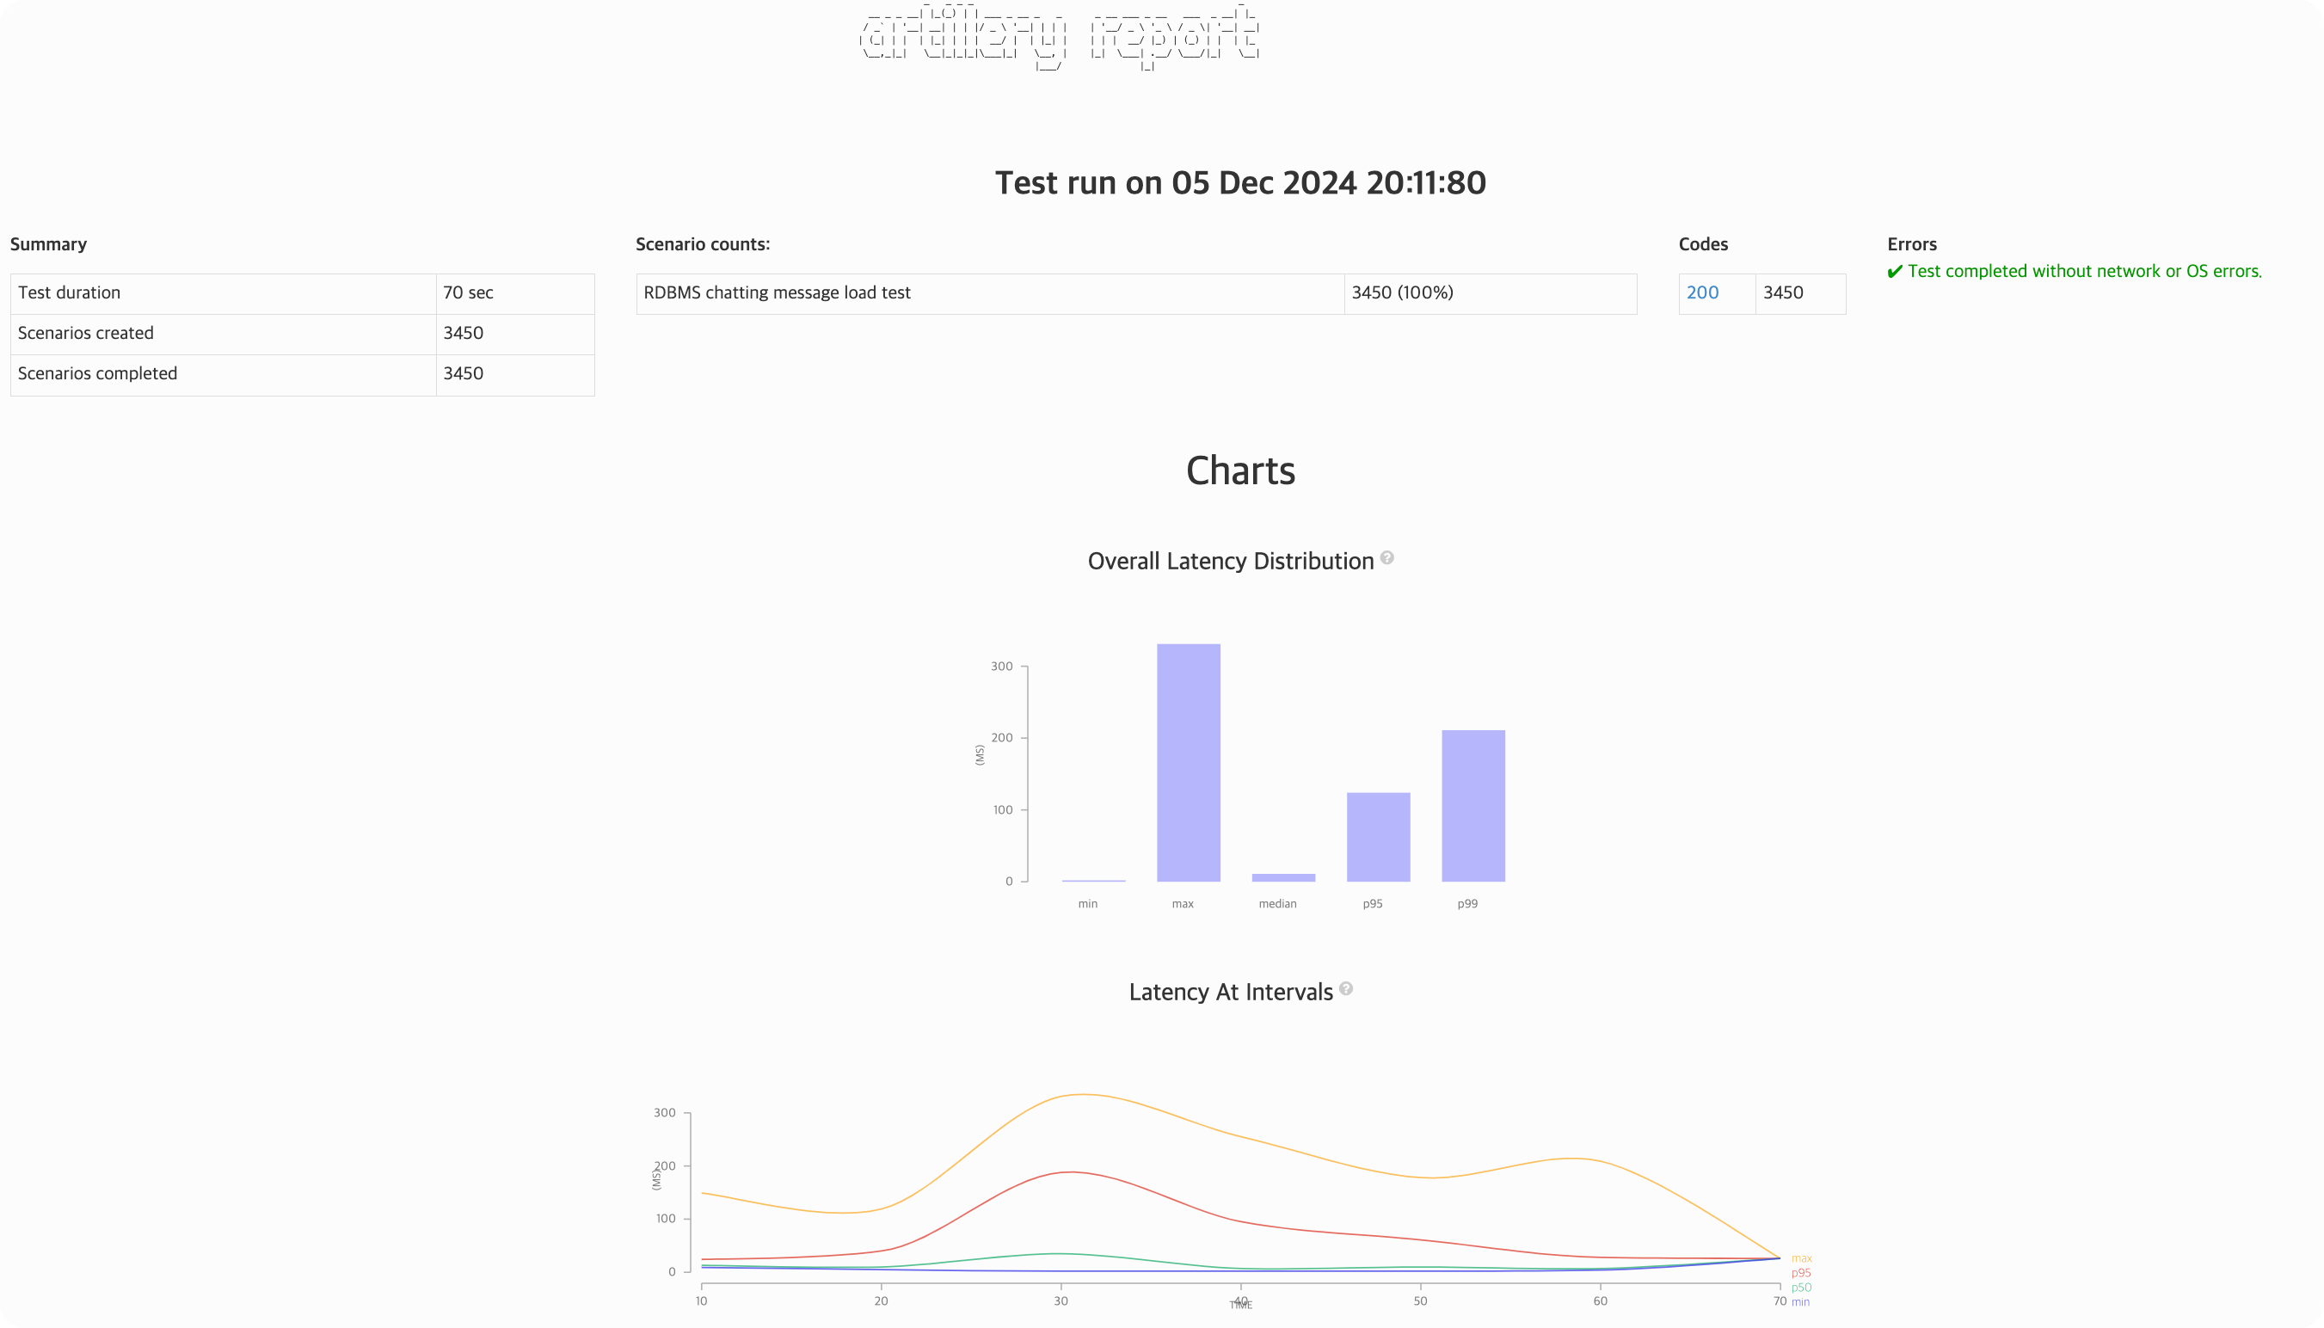This screenshot has width=2324, height=1328.
Task: Click the p99 bar in latency chart
Action: [x=1473, y=805]
